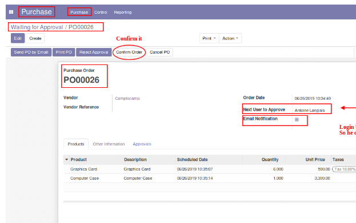
Task: Select the Graphics Card product cell
Action: 83,169
